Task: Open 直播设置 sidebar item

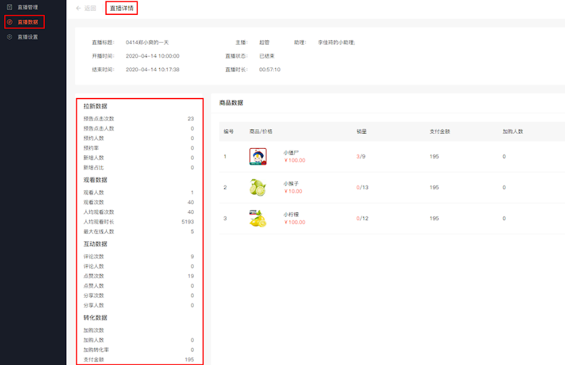Action: point(28,37)
